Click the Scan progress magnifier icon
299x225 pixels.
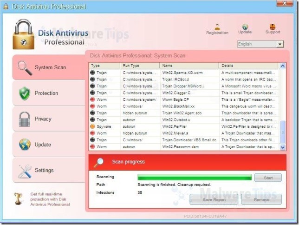point(98,162)
